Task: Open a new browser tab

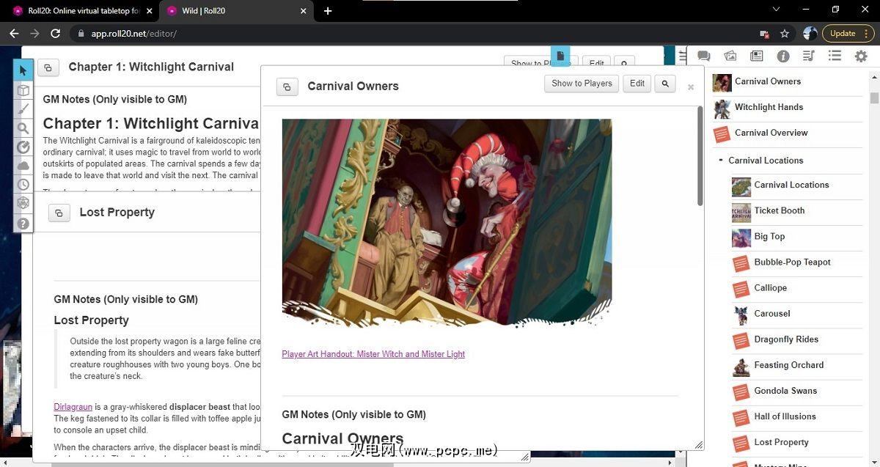Action: [328, 11]
